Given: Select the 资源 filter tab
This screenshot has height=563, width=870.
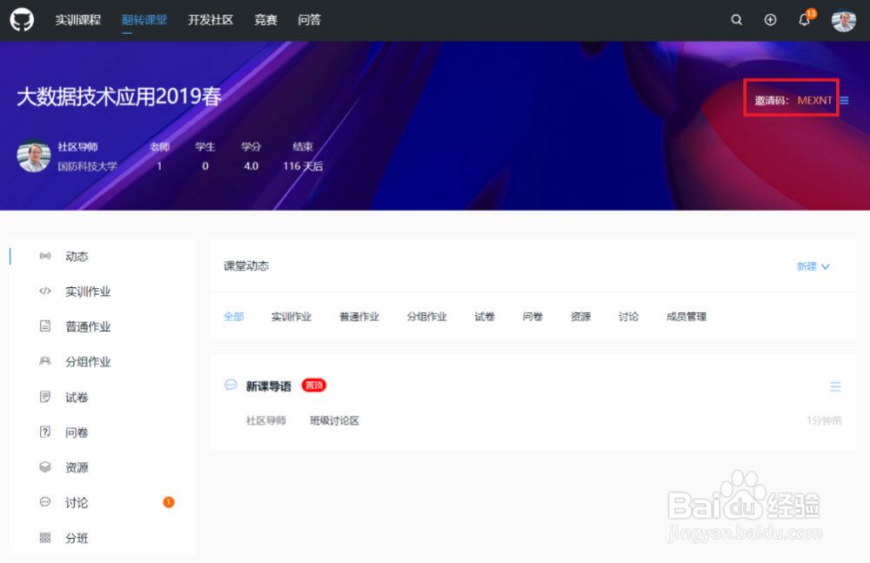Looking at the screenshot, I should pyautogui.click(x=580, y=317).
